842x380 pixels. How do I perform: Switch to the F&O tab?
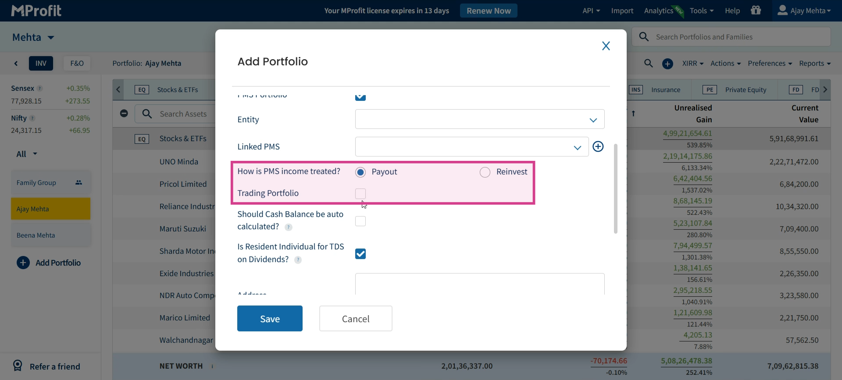[x=77, y=63]
